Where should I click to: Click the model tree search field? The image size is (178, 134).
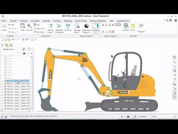coord(10,53)
